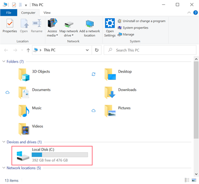Screen dimensions: 199x184
Task: Open the Properties ribbon icon
Action: tap(10, 23)
